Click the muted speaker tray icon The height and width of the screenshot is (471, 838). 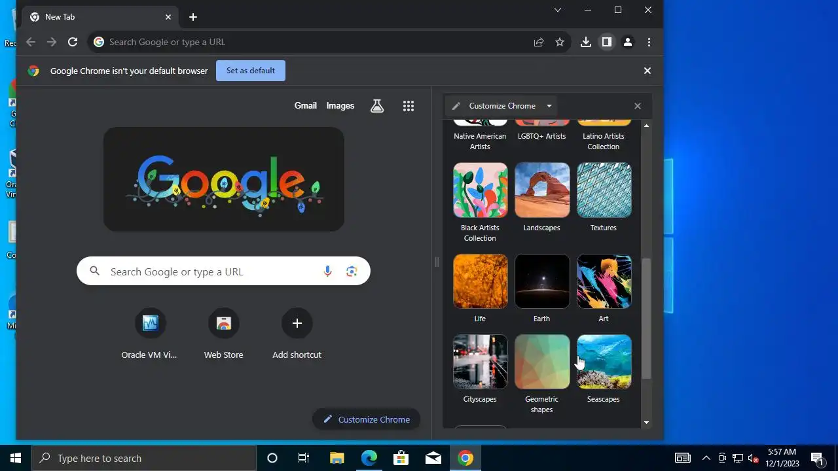point(754,459)
